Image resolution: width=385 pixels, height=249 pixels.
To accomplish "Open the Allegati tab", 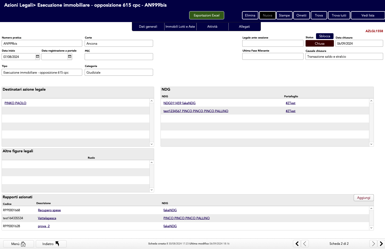I will click(244, 27).
